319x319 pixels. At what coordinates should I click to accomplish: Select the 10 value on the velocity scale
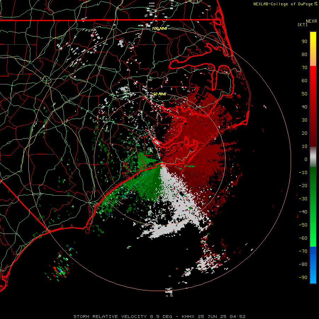[304, 146]
